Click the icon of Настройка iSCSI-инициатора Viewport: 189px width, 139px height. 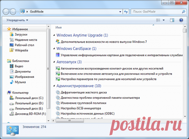click(58, 108)
